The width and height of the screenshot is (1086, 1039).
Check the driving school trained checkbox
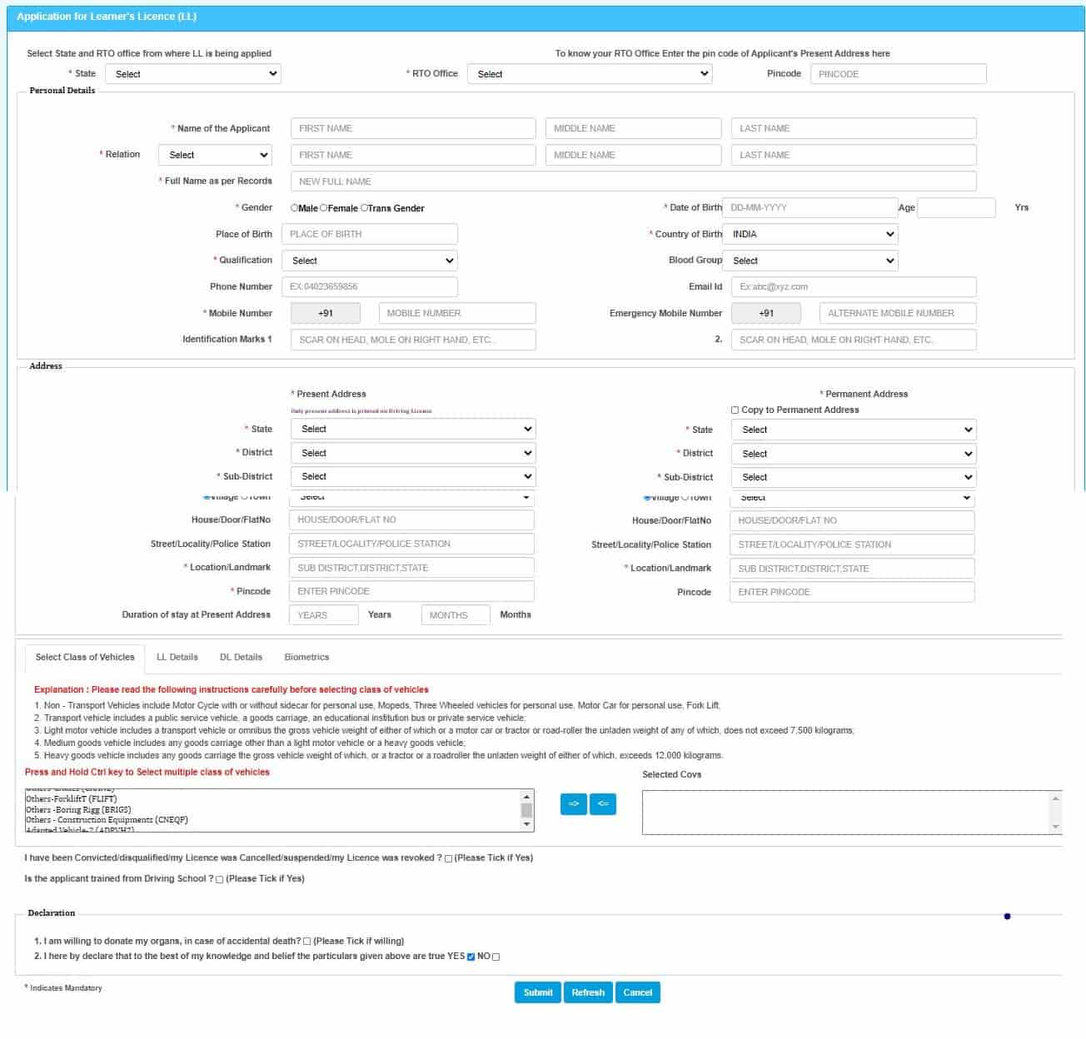[220, 880]
